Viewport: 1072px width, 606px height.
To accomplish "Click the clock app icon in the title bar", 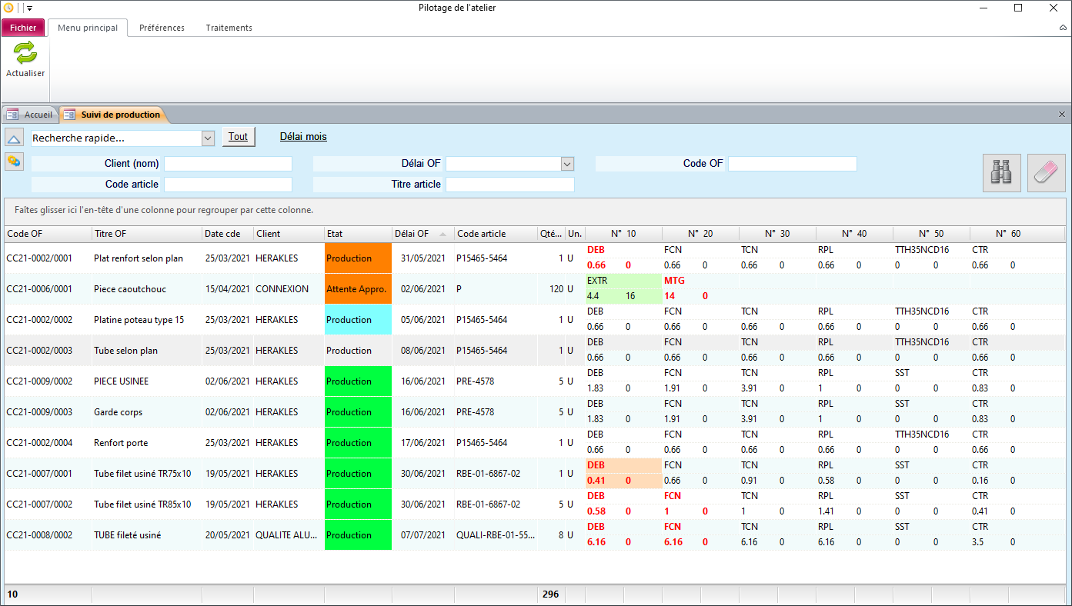I will point(8,8).
